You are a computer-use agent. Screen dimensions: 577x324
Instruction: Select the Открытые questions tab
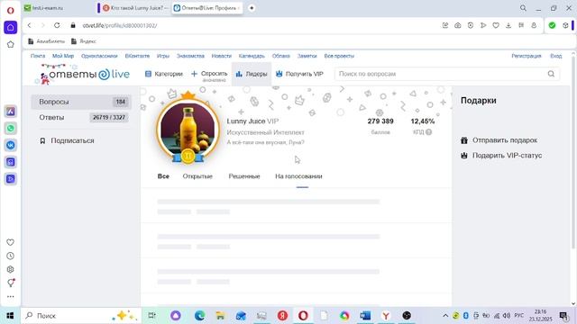pyautogui.click(x=197, y=176)
